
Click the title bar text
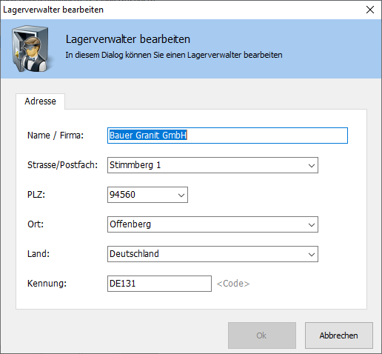pos(53,10)
